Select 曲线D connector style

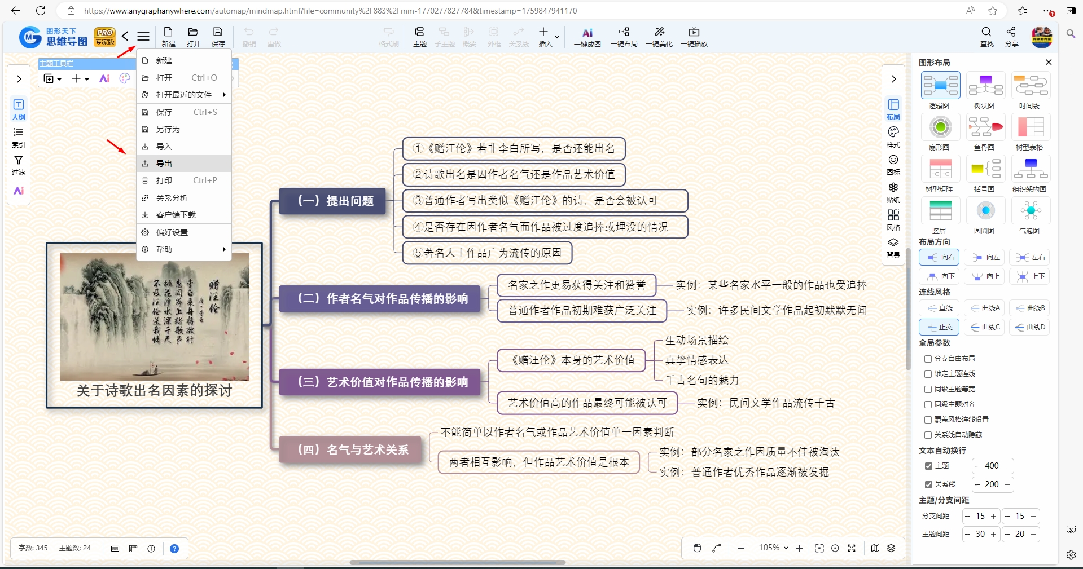tap(1030, 327)
